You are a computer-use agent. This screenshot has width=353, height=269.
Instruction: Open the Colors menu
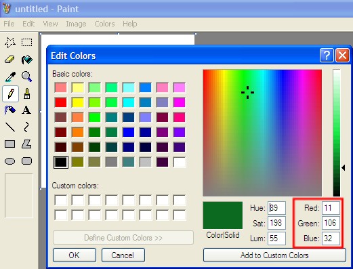(x=104, y=24)
